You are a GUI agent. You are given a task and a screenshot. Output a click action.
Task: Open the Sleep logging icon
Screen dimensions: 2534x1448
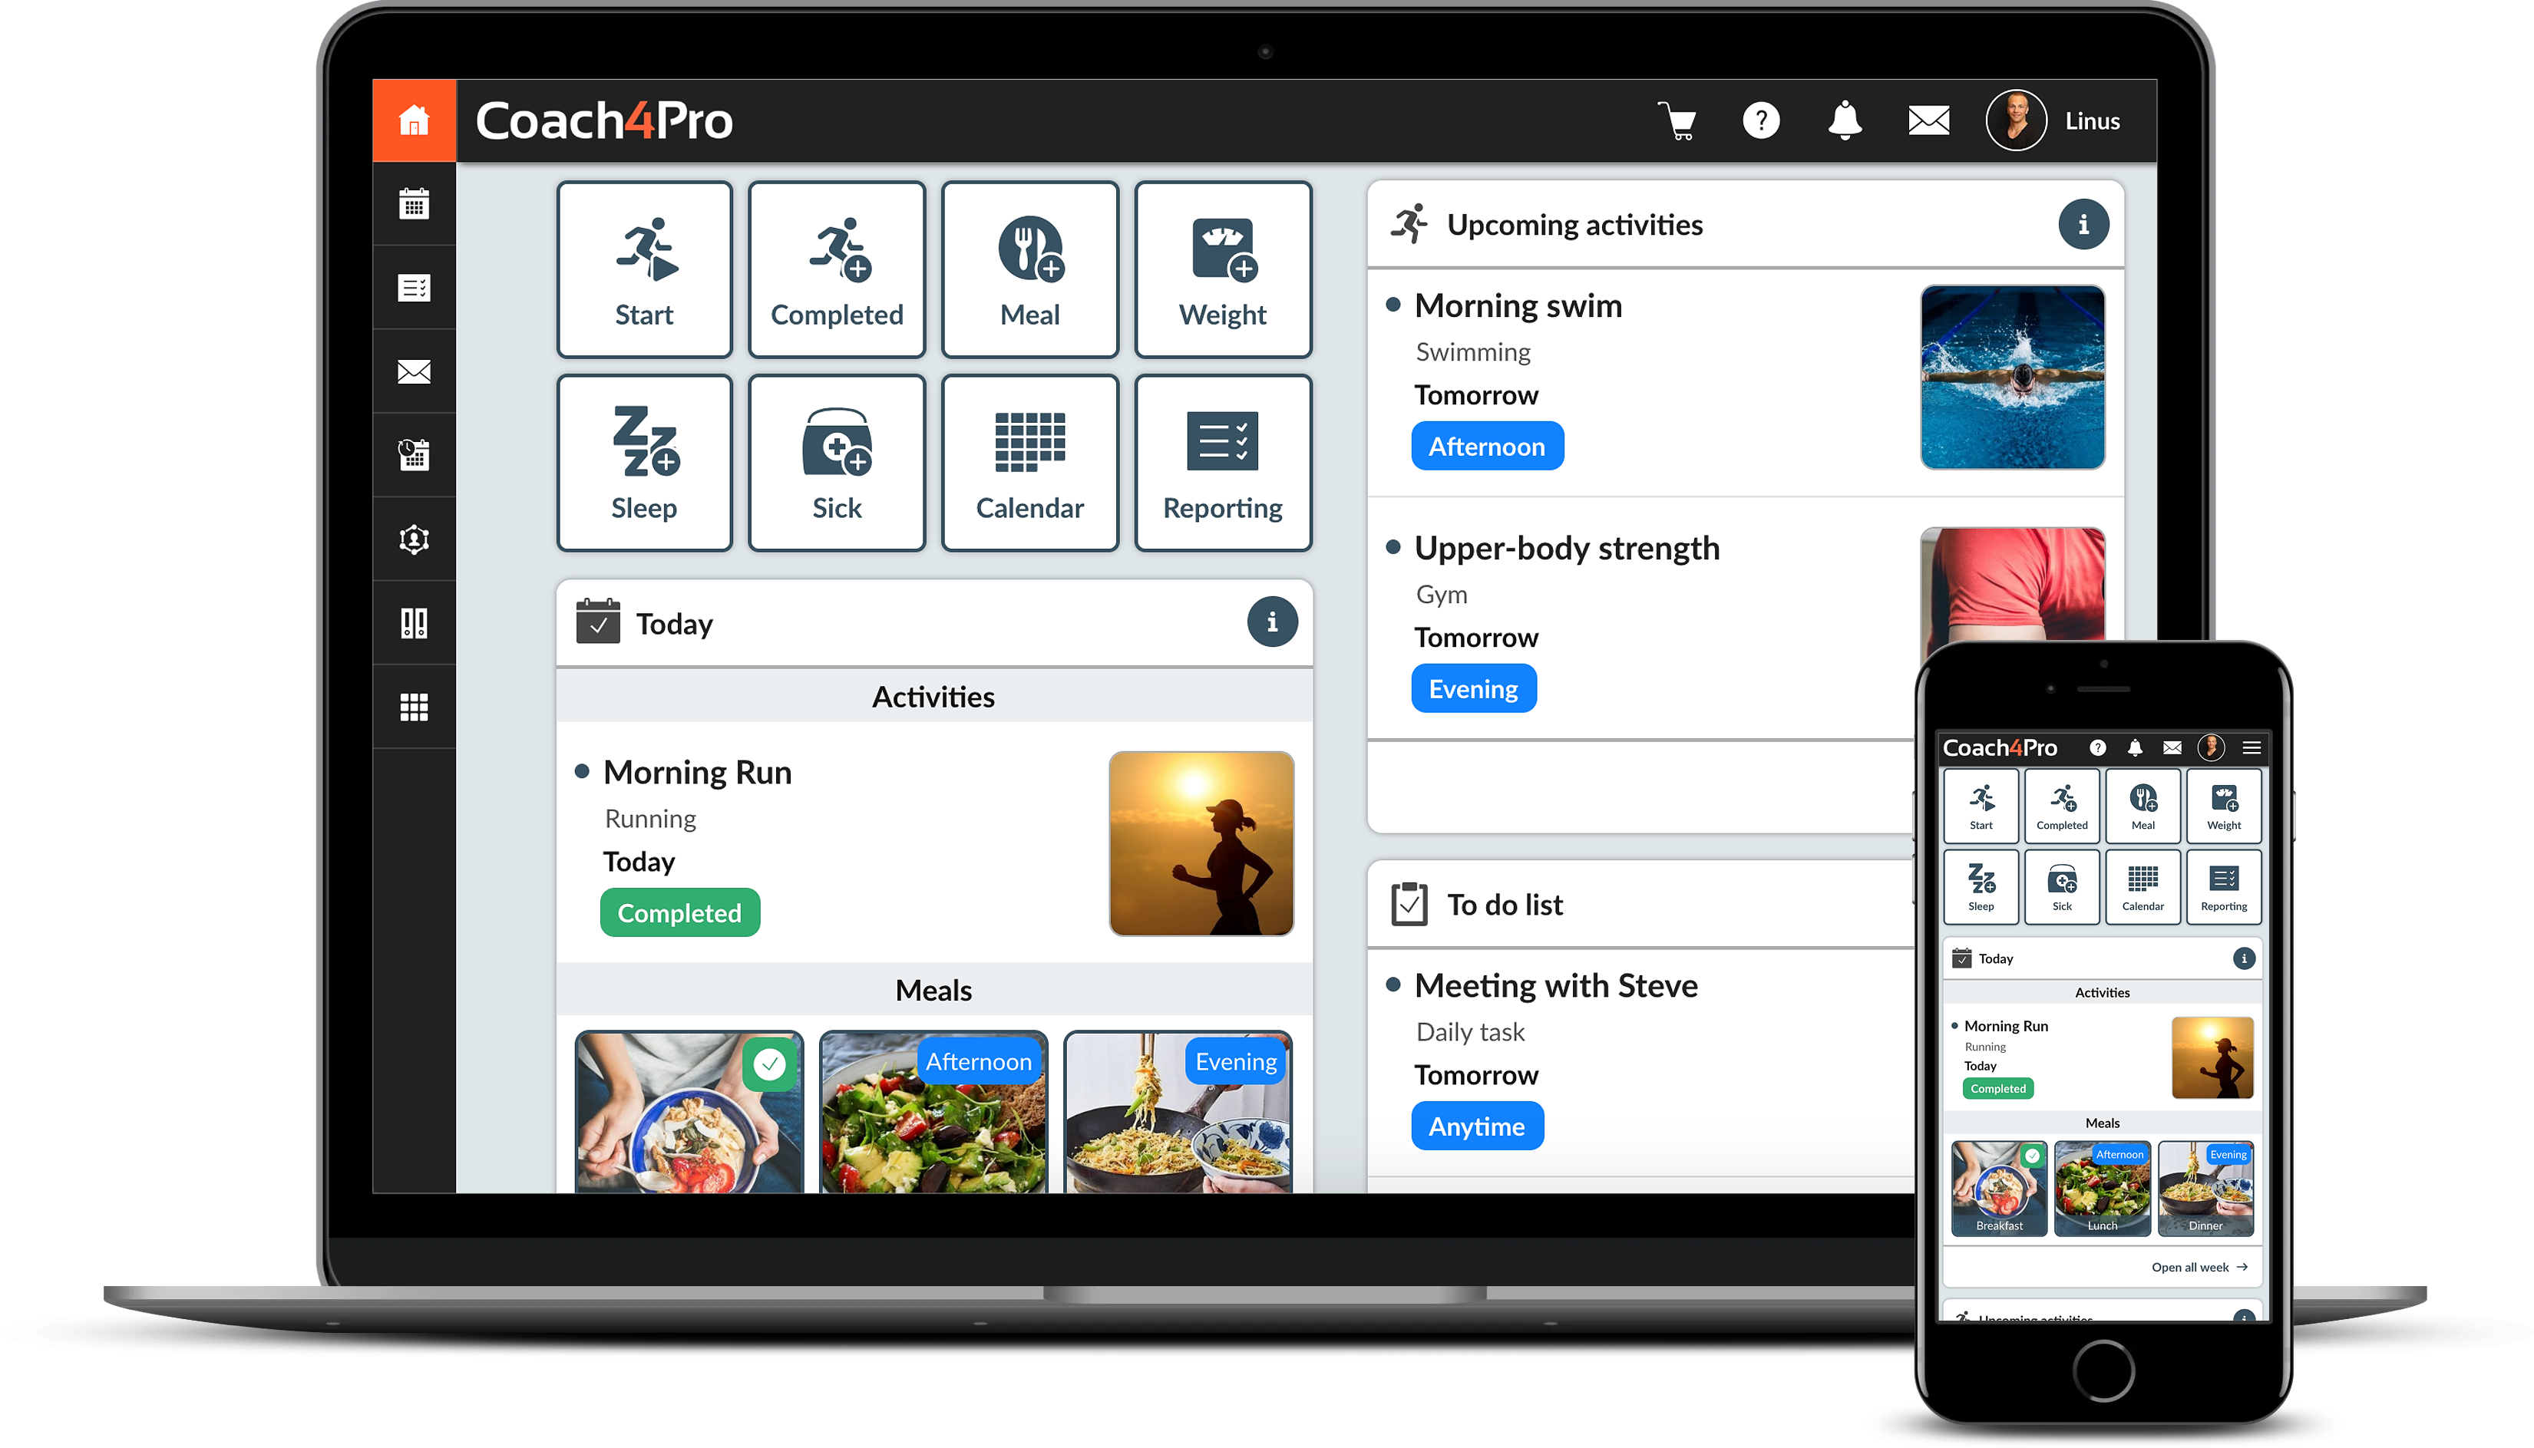click(x=644, y=461)
